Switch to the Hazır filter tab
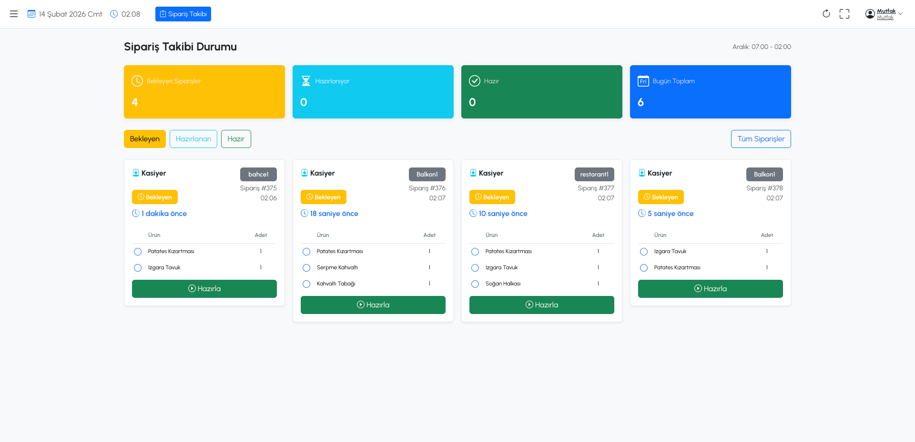 click(x=236, y=139)
